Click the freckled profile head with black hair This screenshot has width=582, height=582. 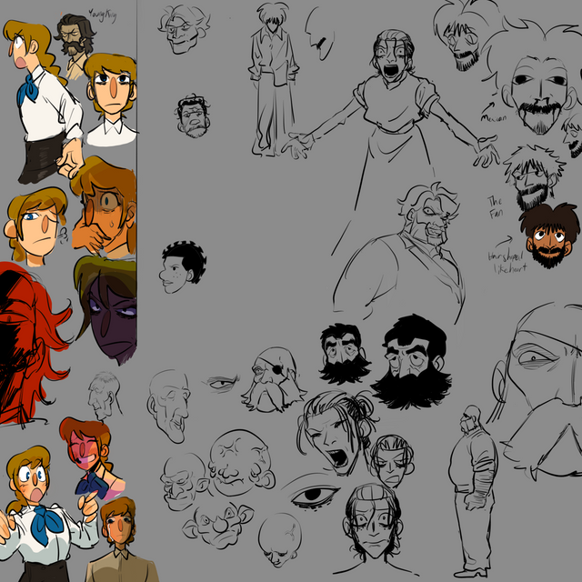[183, 266]
